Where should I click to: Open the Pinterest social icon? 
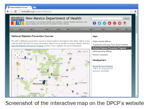pos(120,23)
